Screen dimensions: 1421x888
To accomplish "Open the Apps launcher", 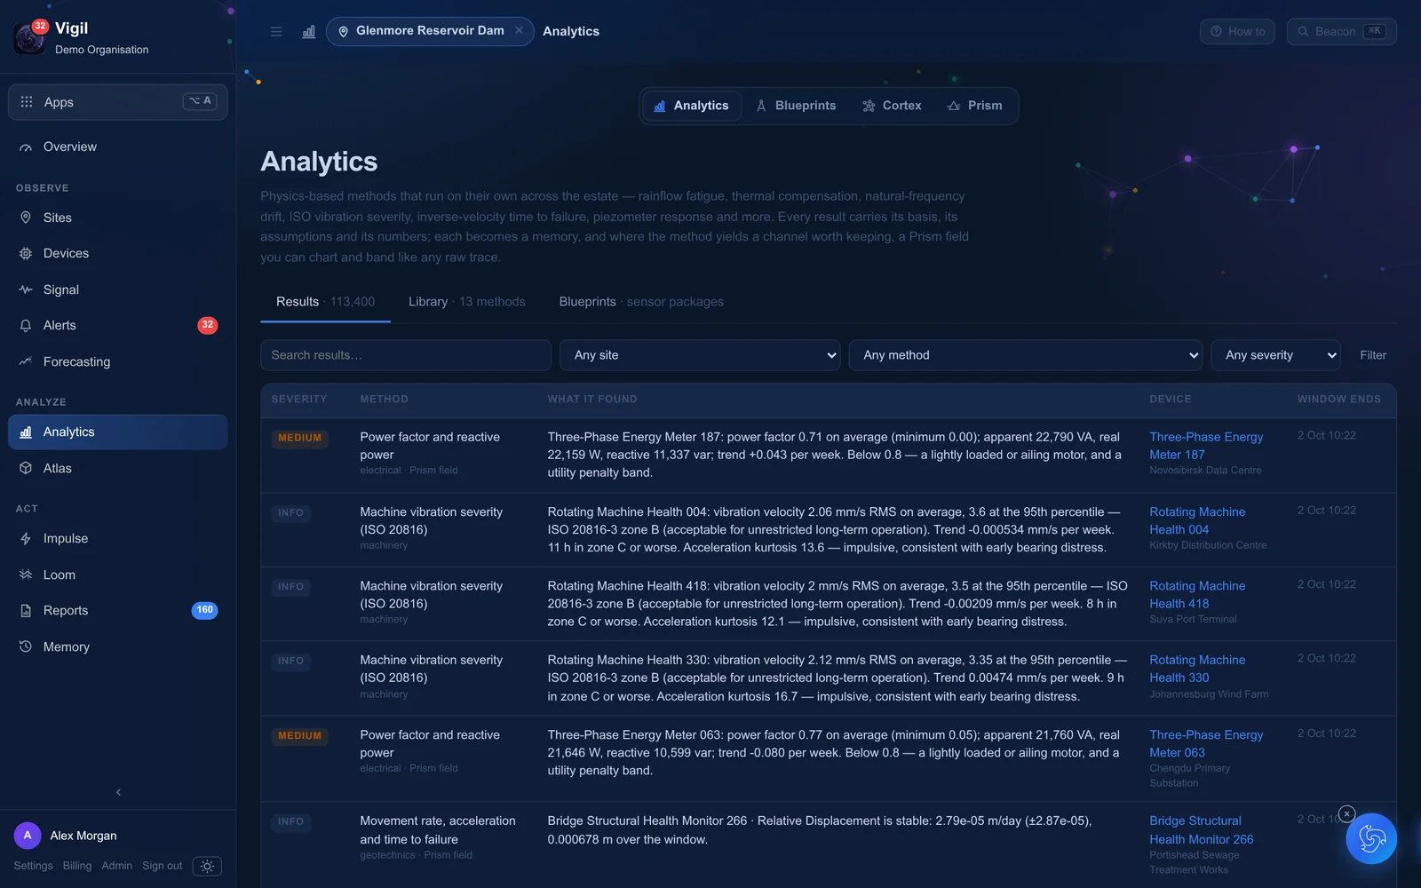I will pos(118,102).
